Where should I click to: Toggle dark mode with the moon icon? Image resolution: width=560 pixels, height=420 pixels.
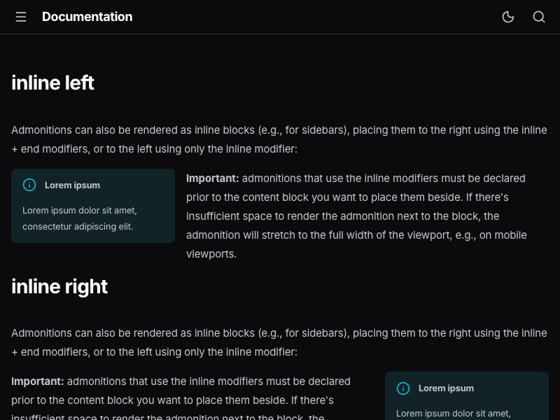click(x=508, y=17)
